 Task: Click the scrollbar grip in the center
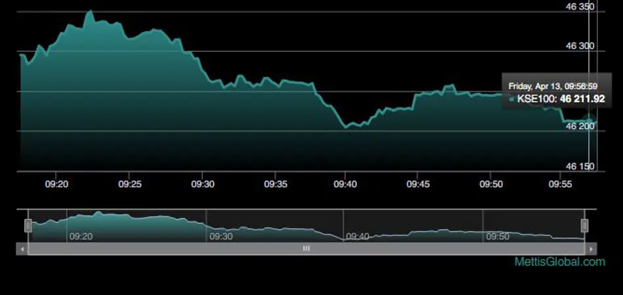pos(306,249)
